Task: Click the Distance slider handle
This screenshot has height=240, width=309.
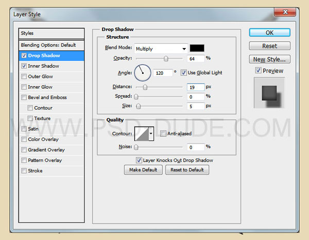Action: (145, 87)
